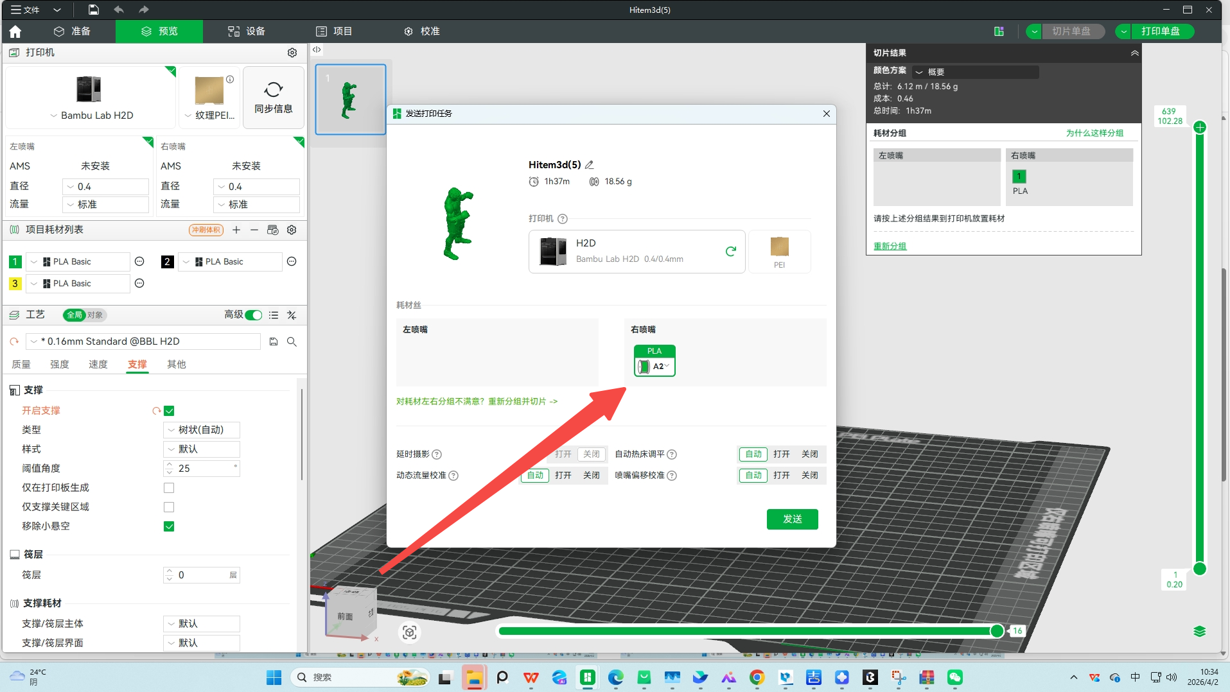Open filament settings via the gear icon
1230x692 pixels.
(x=292, y=230)
